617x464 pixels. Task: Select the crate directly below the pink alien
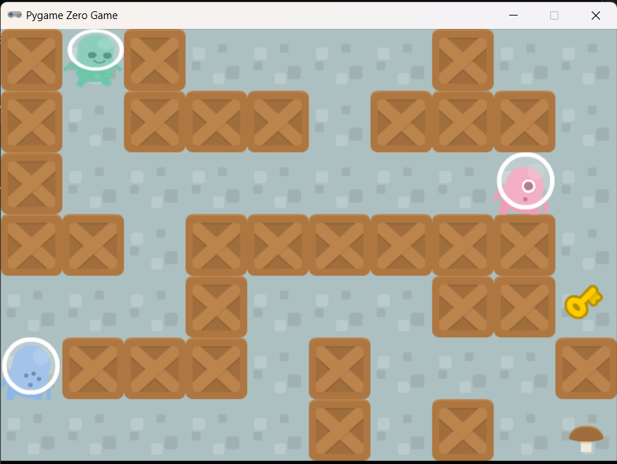coord(525,245)
